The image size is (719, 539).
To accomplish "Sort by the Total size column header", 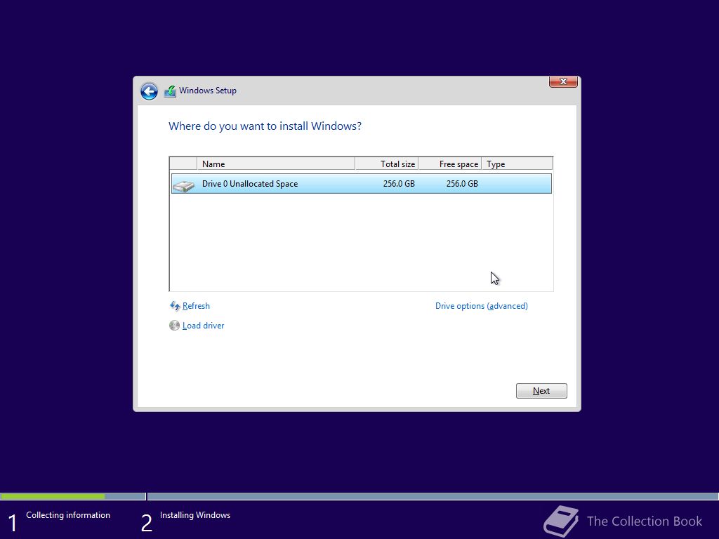I will [387, 164].
